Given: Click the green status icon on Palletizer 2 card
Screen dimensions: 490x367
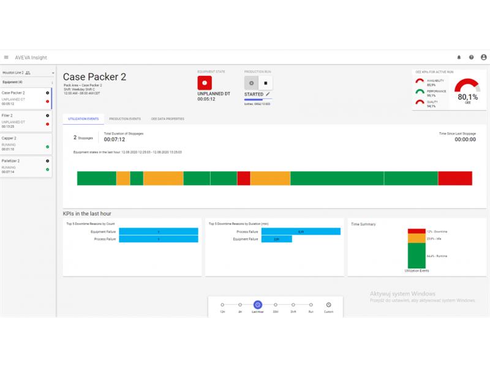Looking at the screenshot, I should 48,169.
